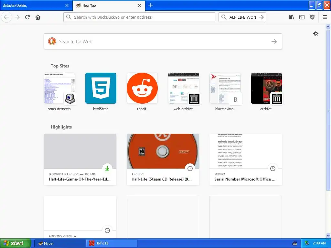This screenshot has height=248, width=331.
Task: Click magnifier icon in toolbar search box
Action: (224, 17)
